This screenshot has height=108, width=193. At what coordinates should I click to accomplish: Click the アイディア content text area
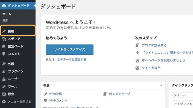click(x=182, y=104)
